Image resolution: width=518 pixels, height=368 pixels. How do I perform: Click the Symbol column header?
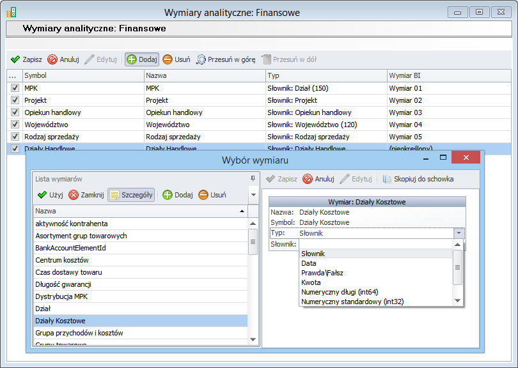click(x=83, y=75)
